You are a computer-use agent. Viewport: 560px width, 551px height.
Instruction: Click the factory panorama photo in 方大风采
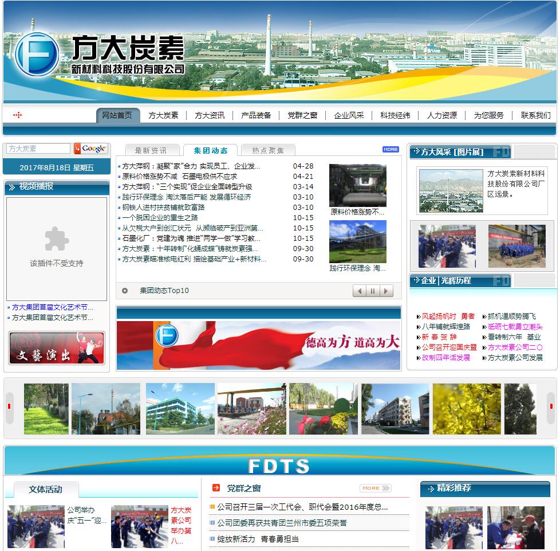[451, 191]
